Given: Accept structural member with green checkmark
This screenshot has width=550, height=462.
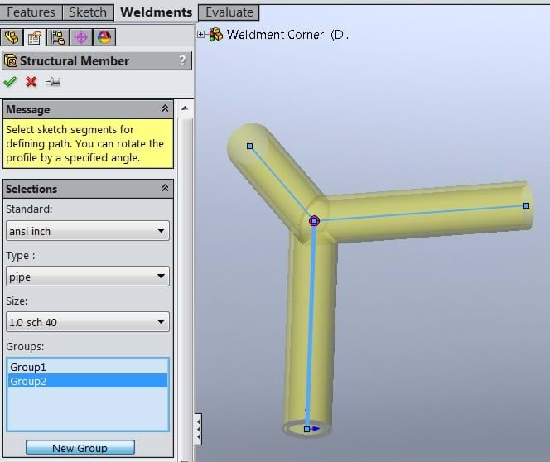Looking at the screenshot, I should pos(10,81).
